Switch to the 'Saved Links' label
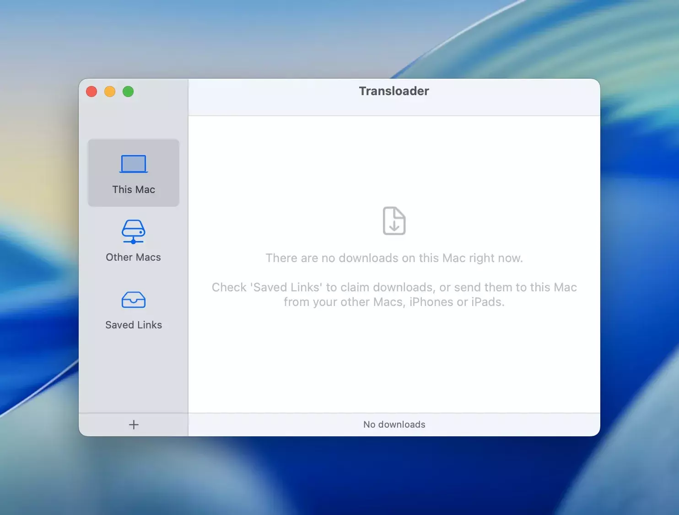 pyautogui.click(x=134, y=325)
